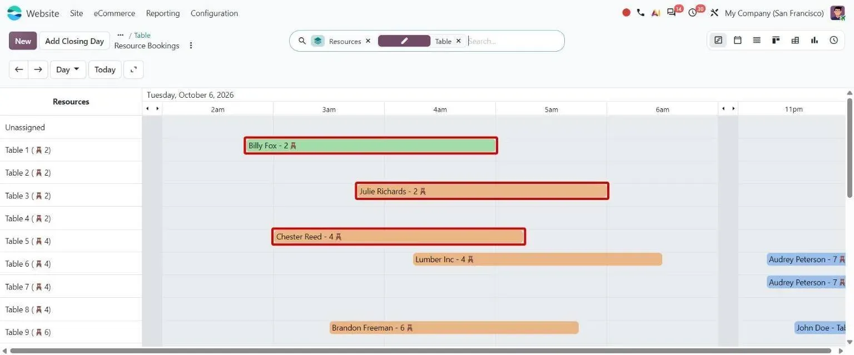Click the vertical scrollbar thumb
The height and width of the screenshot is (355, 854).
pos(850,147)
